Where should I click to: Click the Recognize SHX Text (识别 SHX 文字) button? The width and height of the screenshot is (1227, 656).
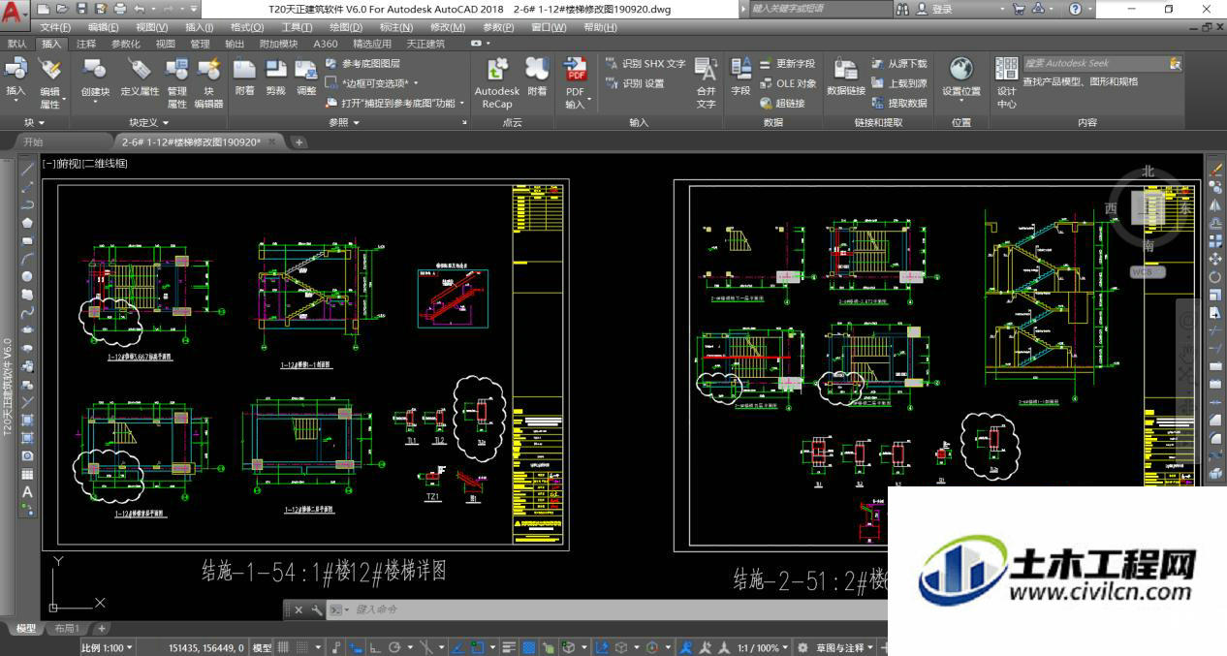click(645, 64)
